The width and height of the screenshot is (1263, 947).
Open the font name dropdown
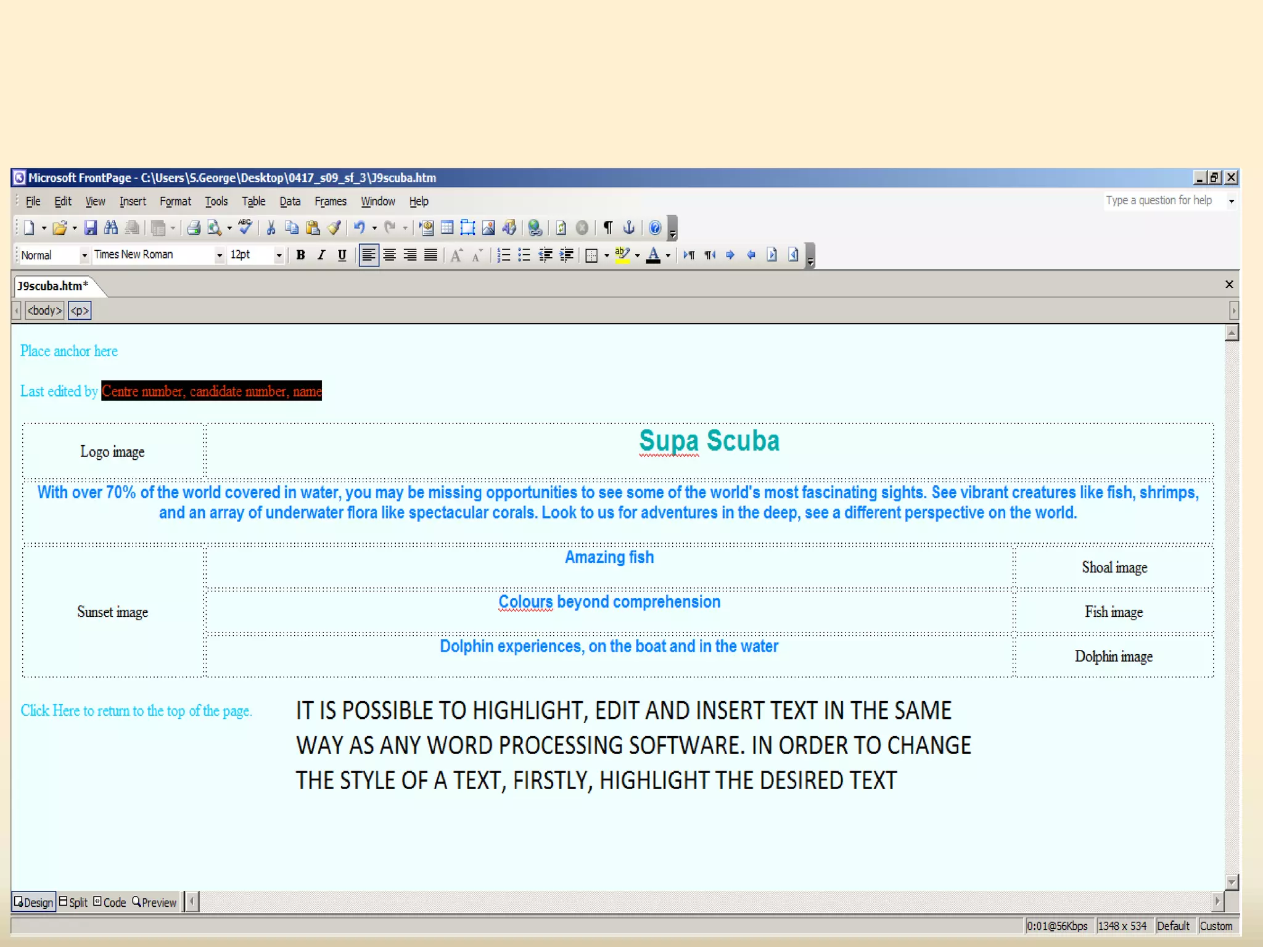(x=219, y=255)
